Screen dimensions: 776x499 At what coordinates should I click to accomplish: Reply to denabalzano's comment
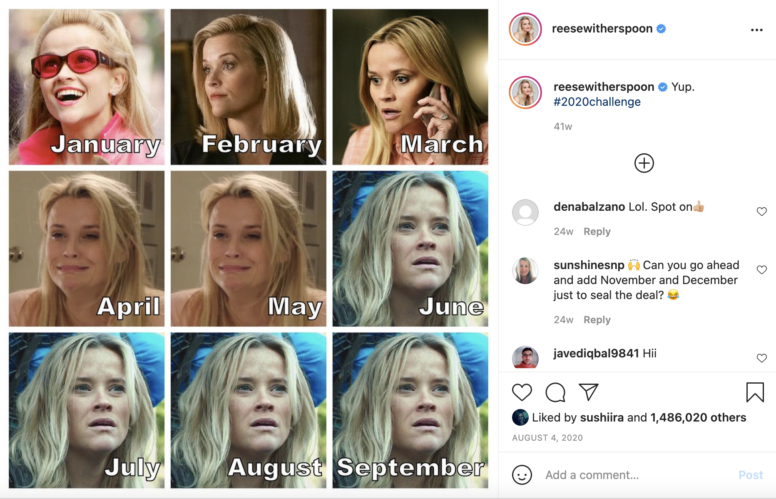coord(597,232)
